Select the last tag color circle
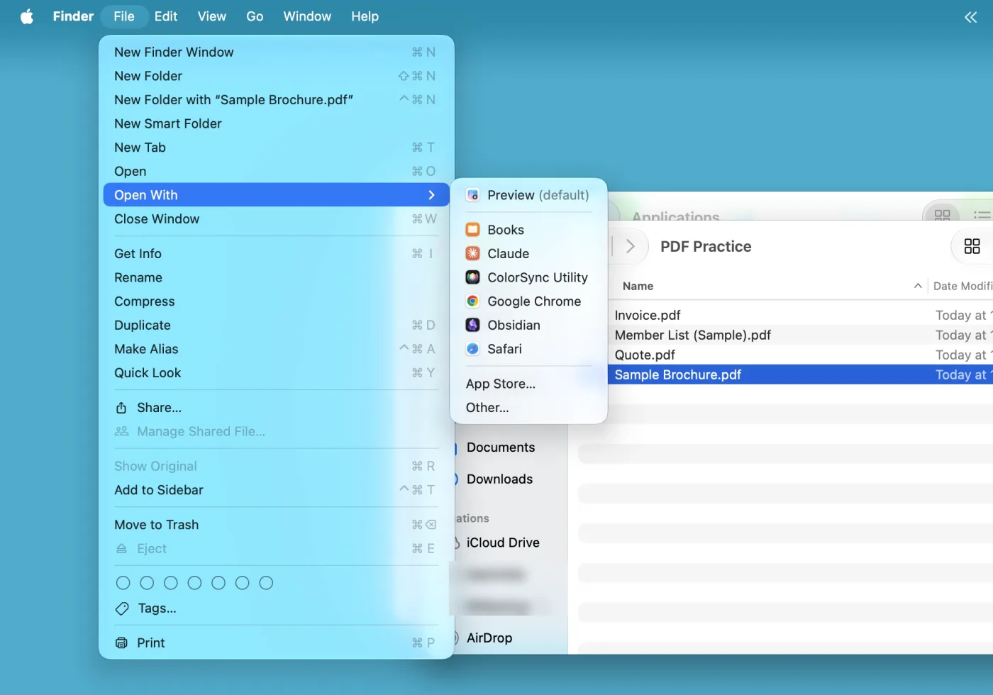 click(266, 583)
